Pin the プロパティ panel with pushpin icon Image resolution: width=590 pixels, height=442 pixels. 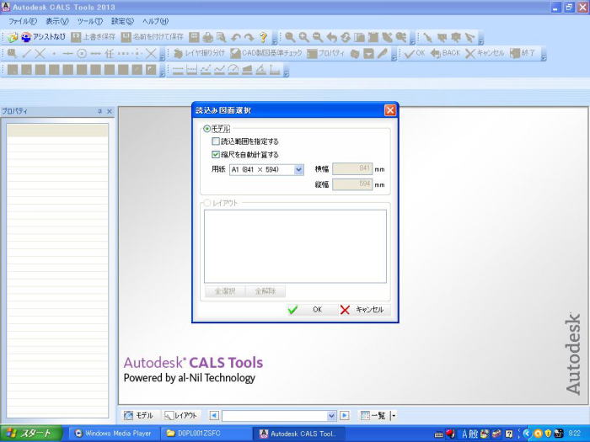[x=99, y=111]
